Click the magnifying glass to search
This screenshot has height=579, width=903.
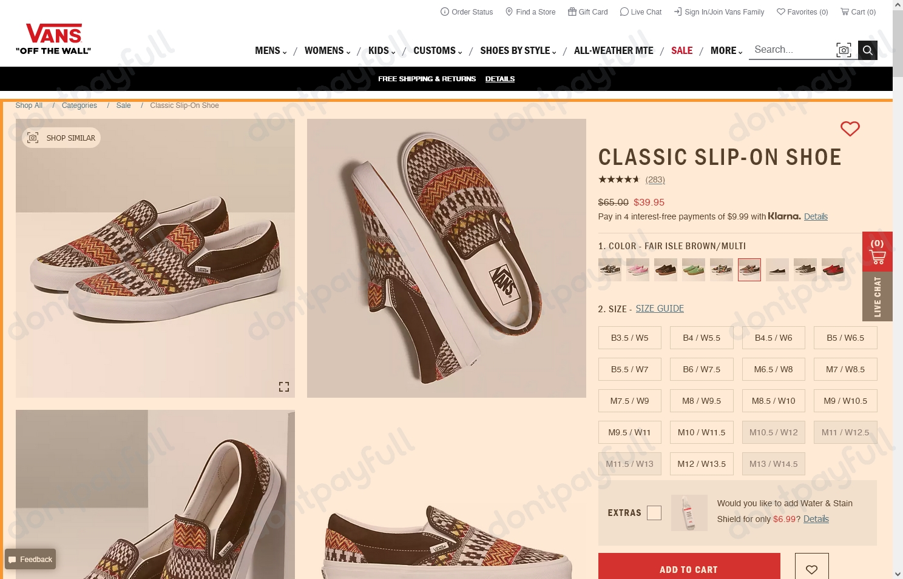click(867, 50)
